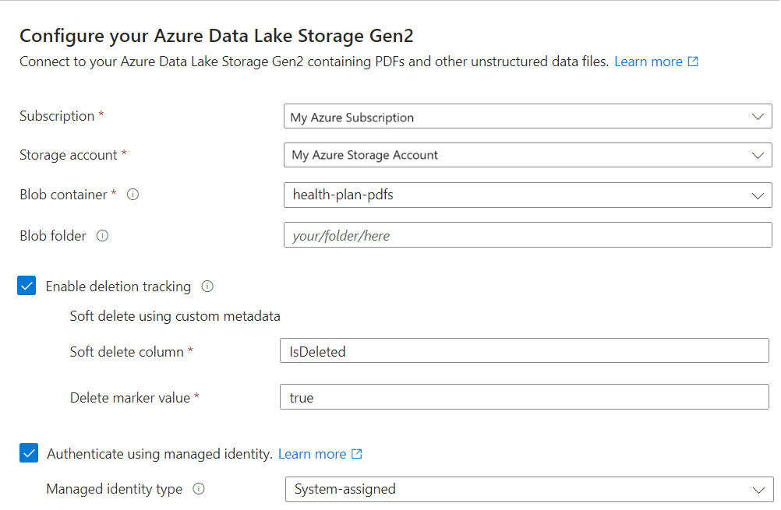Viewport: 781px width, 510px height.
Task: Open Learn more link about Data Lake Storage
Action: point(648,62)
